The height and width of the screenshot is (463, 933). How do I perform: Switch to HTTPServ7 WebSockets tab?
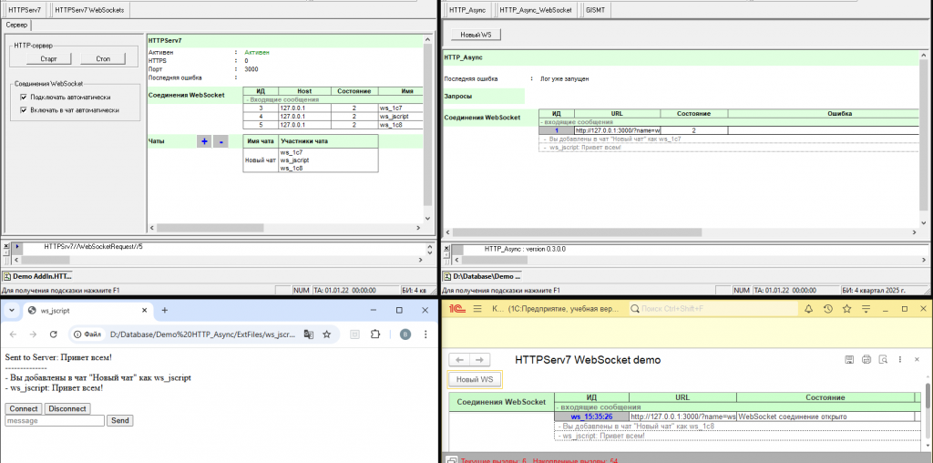pyautogui.click(x=90, y=10)
